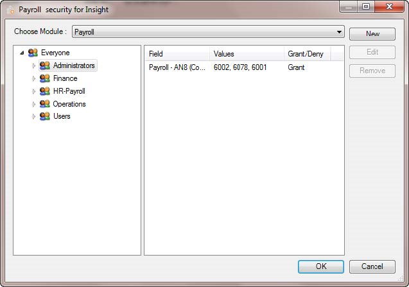Collapse the Everyone tree node

pos(22,53)
